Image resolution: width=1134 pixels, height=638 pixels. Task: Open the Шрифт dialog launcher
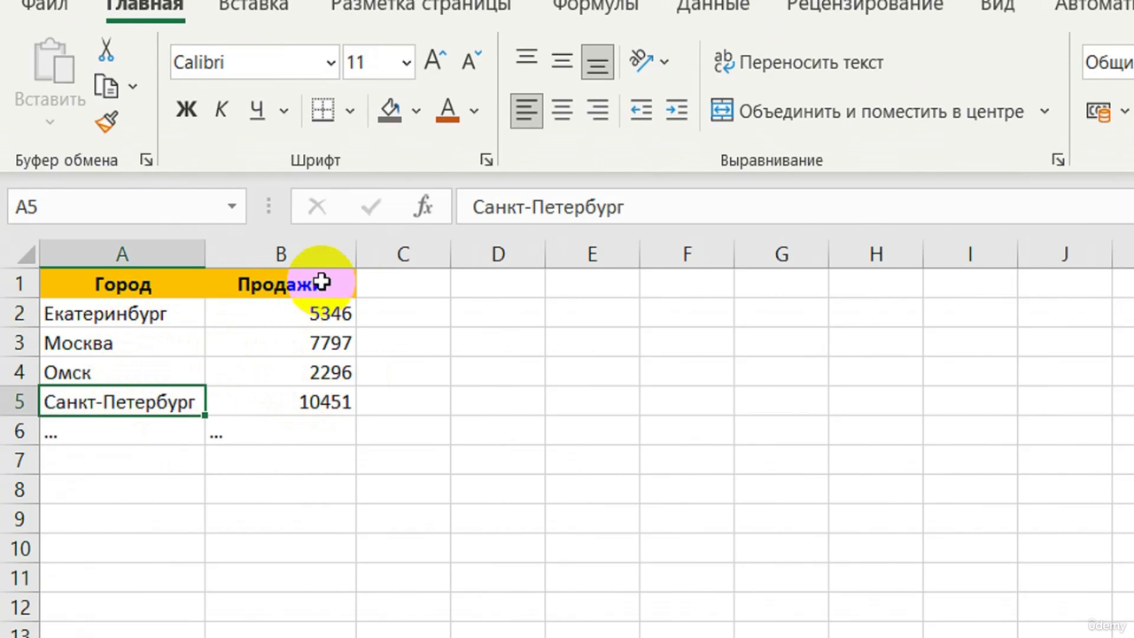[486, 160]
